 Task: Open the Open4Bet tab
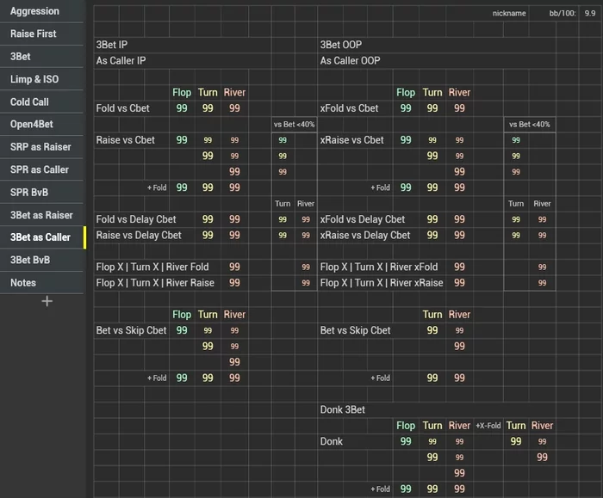pyautogui.click(x=32, y=124)
